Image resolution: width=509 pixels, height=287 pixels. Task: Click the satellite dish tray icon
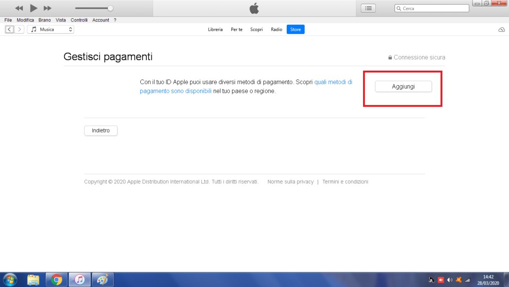point(432,280)
